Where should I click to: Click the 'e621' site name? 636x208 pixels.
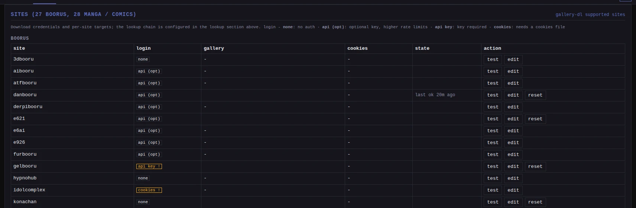[x=19, y=119]
